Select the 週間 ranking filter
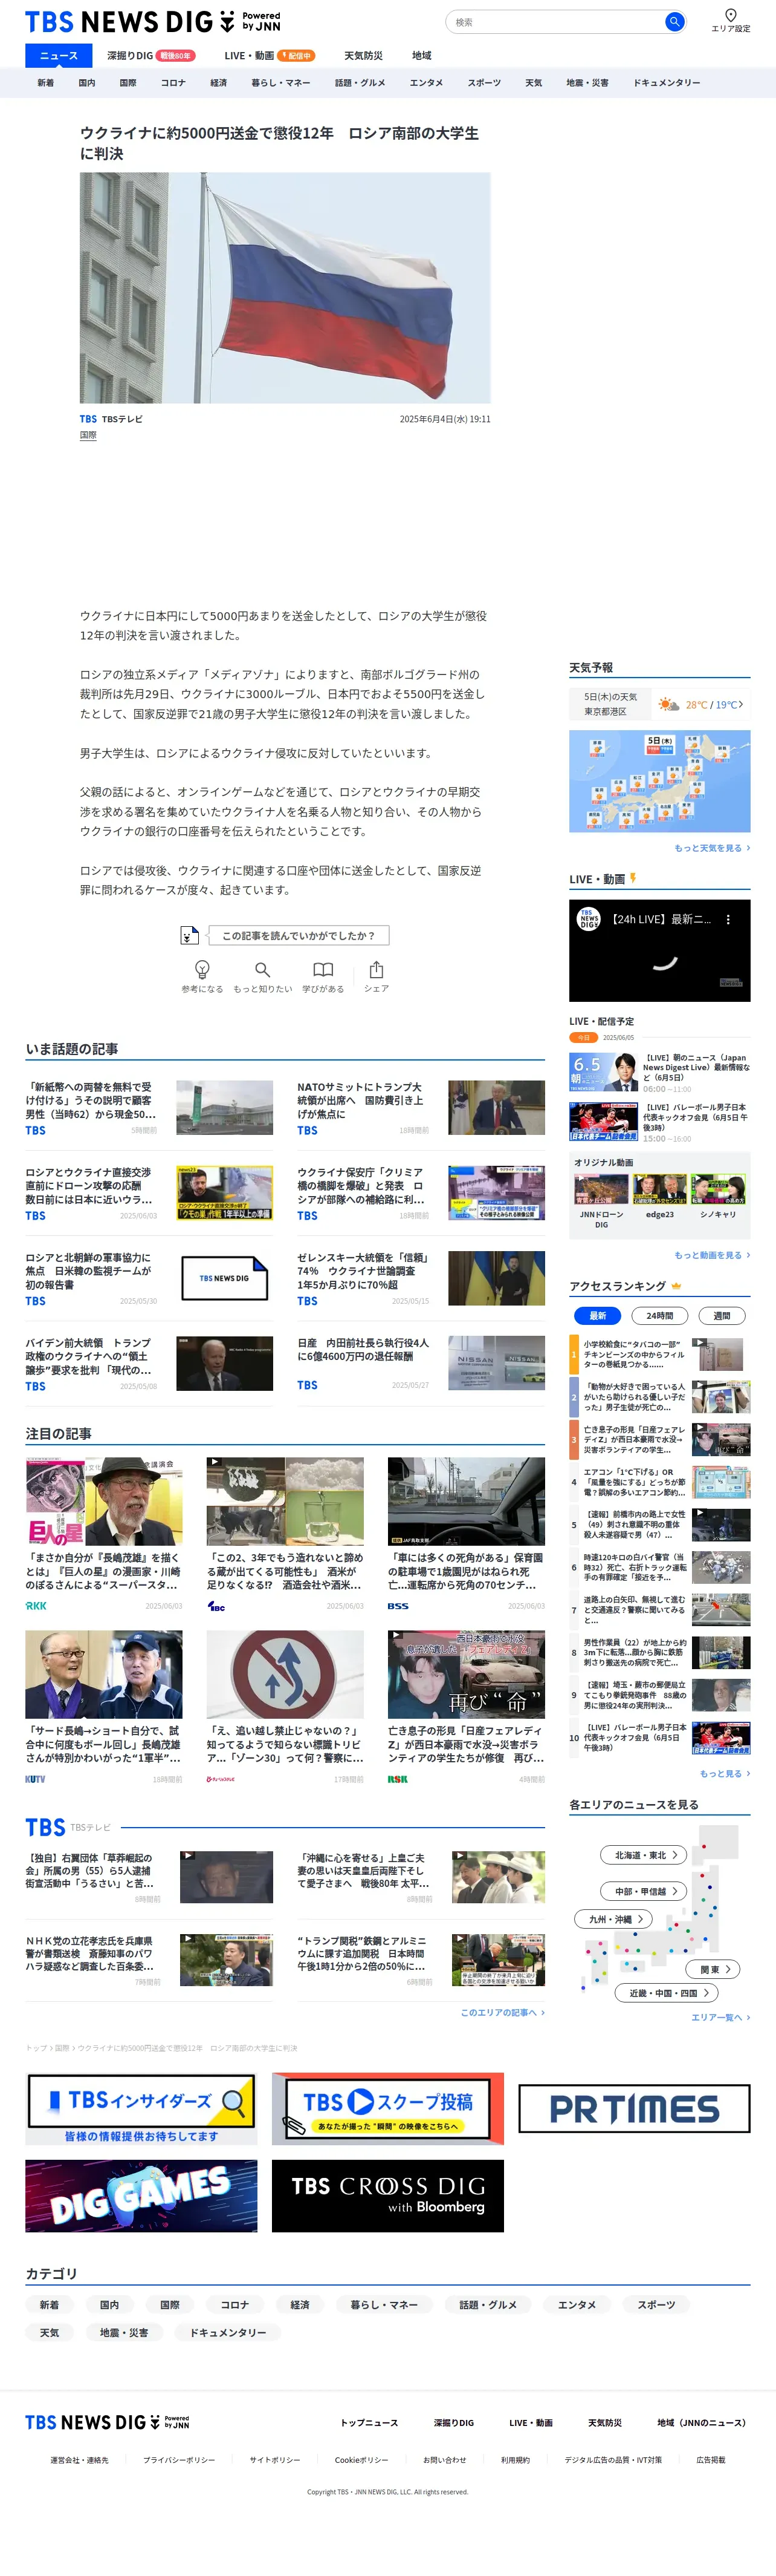Viewport: 776px width, 2576px height. click(x=721, y=1316)
